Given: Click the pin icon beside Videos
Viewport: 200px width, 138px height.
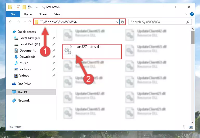Looking at the screenshot, I should pyautogui.click(x=54, y=76).
